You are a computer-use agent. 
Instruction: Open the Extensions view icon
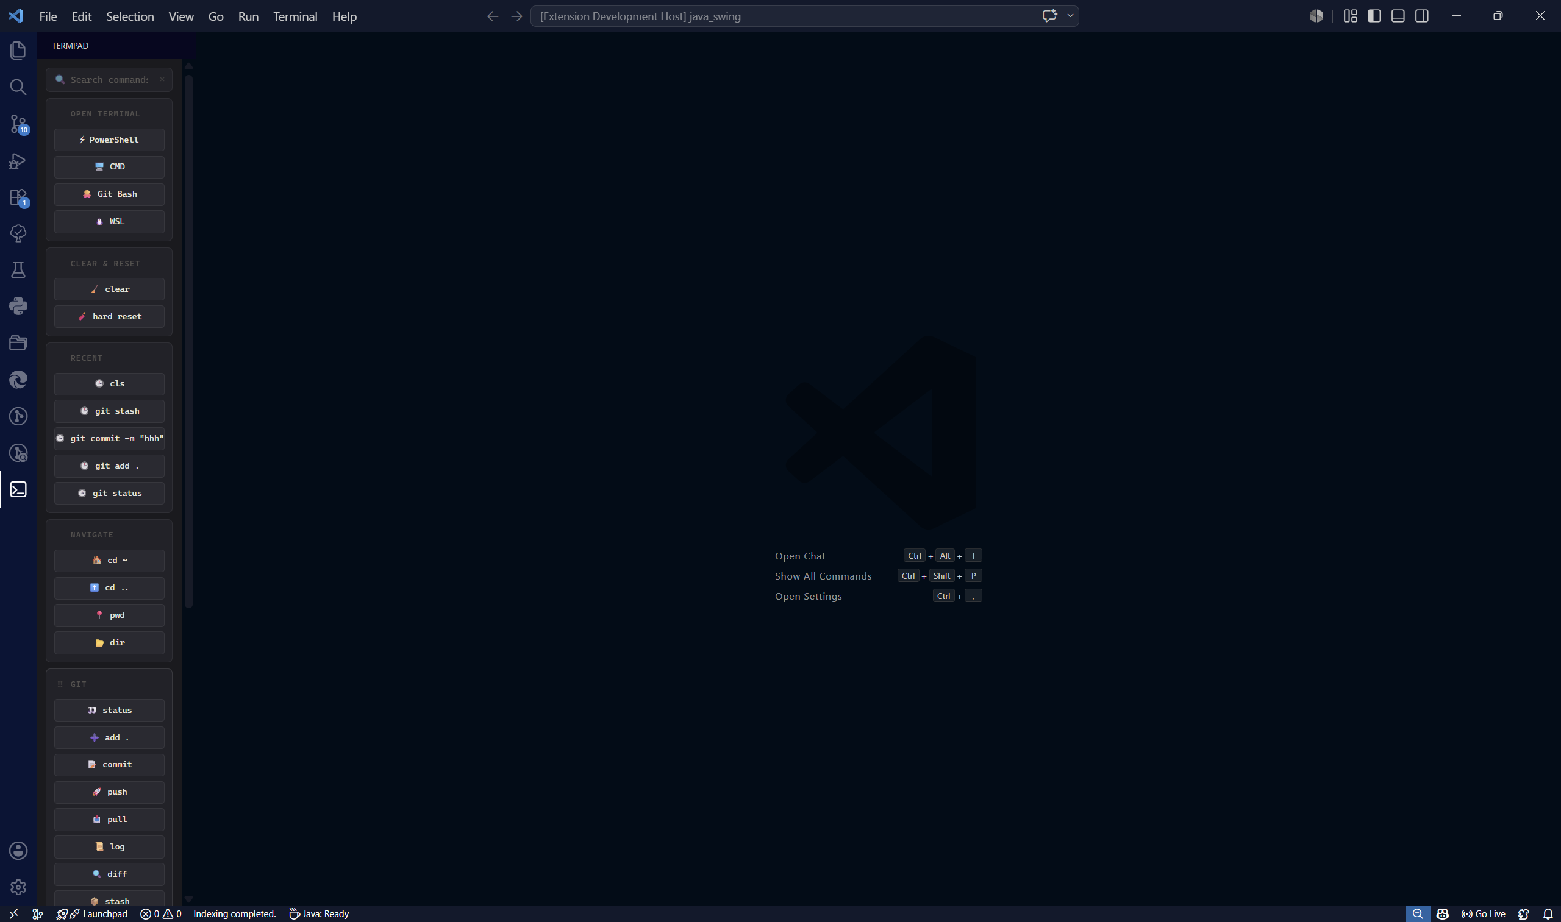[18, 197]
